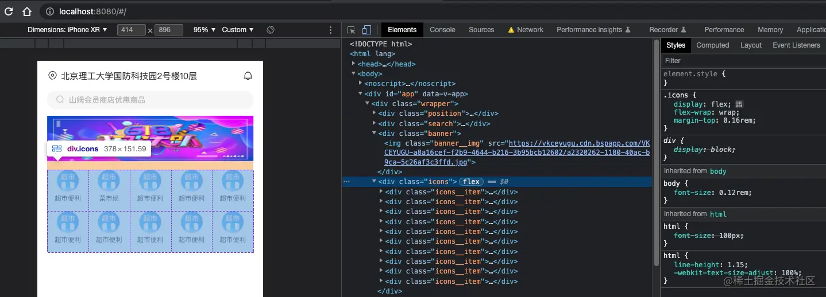
Task: Click the .icons selector in Styles
Action: point(676,95)
